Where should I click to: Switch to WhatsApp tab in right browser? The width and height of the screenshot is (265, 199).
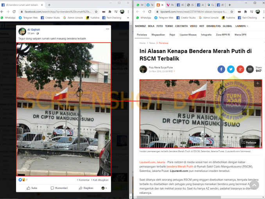(140, 5)
